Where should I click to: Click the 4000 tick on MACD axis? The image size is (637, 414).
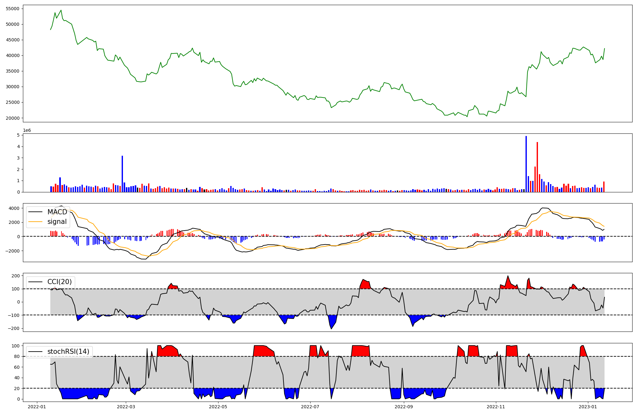pyautogui.click(x=14, y=208)
